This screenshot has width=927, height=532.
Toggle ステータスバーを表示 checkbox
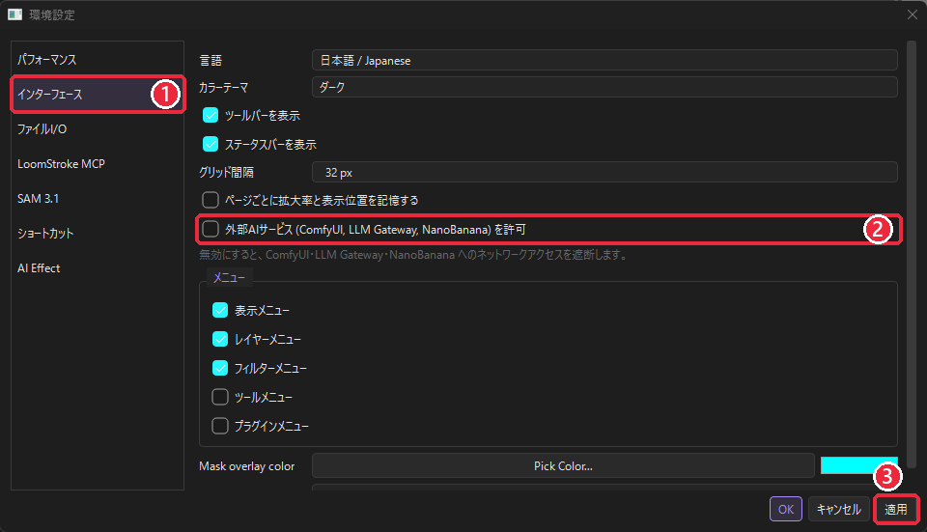coord(211,144)
